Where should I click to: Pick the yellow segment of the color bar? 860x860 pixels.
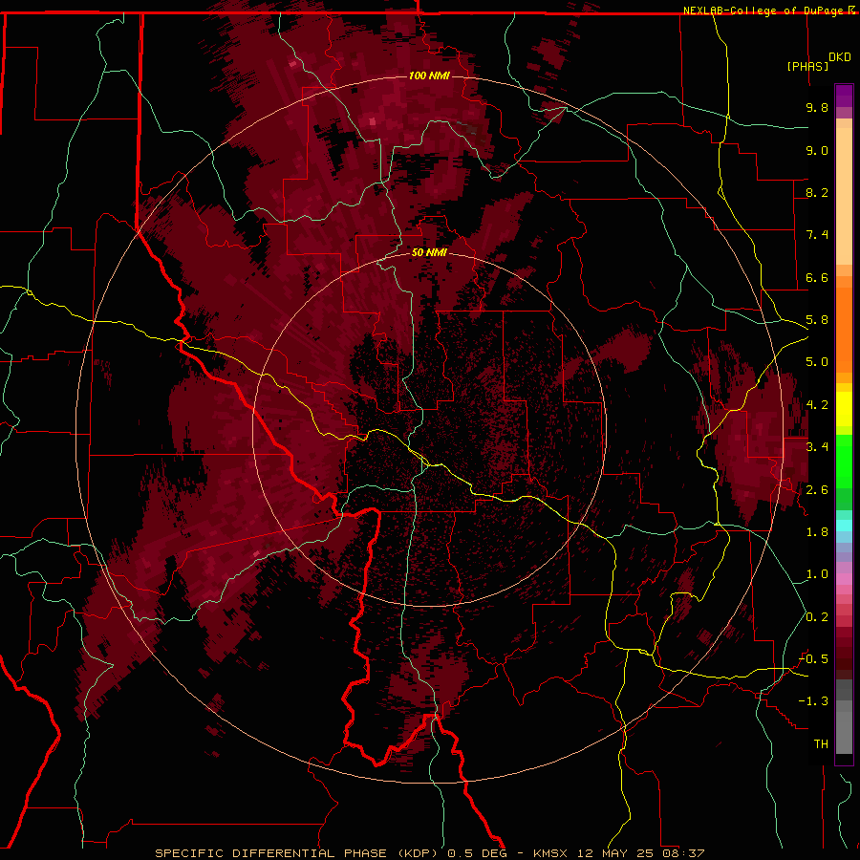[844, 409]
